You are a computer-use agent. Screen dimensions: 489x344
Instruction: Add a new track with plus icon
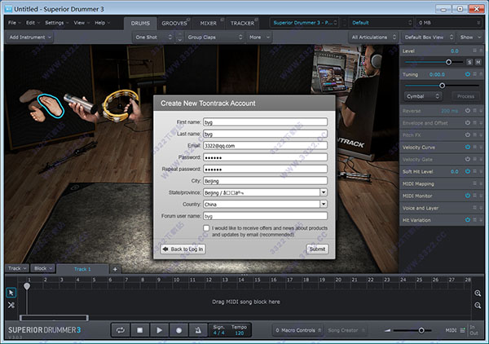115,268
